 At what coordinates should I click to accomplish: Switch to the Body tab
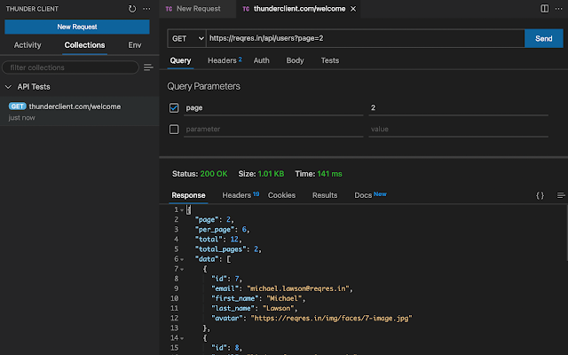295,60
